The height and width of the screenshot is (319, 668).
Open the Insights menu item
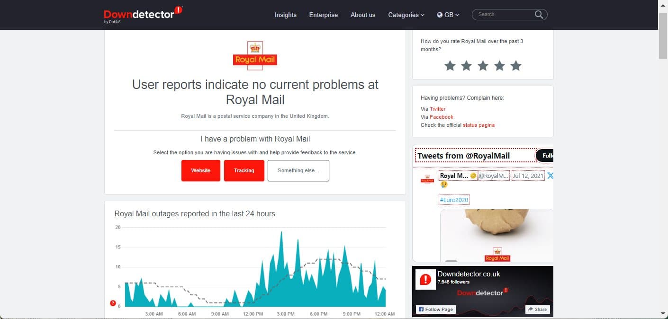point(285,15)
